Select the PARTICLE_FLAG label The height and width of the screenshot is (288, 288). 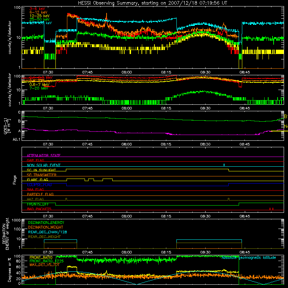[40, 194]
